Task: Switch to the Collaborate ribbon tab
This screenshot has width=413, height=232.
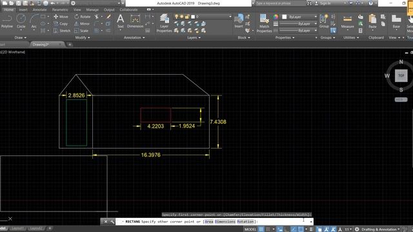Action: pos(128,10)
